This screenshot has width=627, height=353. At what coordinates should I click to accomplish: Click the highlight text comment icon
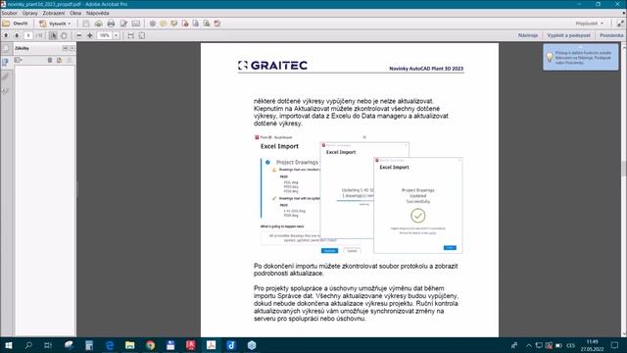coord(174,24)
